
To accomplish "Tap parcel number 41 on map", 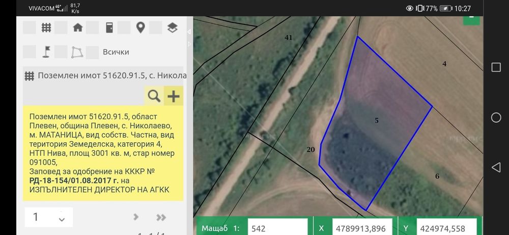I will 288,38.
